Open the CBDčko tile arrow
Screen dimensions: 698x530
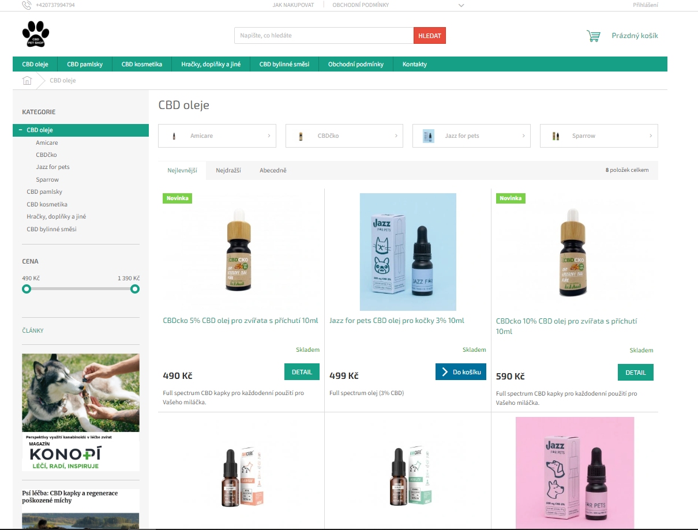coord(396,136)
